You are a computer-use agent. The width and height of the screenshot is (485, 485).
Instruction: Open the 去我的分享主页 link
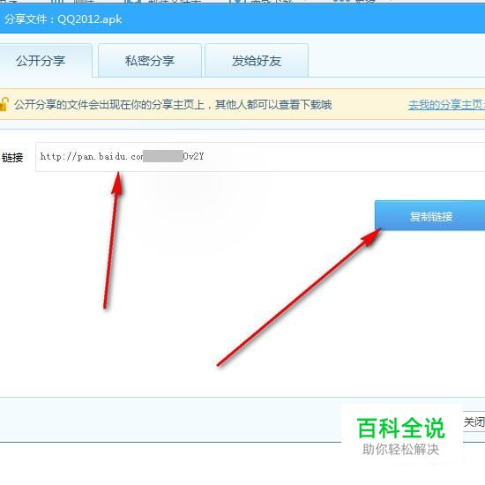(446, 105)
